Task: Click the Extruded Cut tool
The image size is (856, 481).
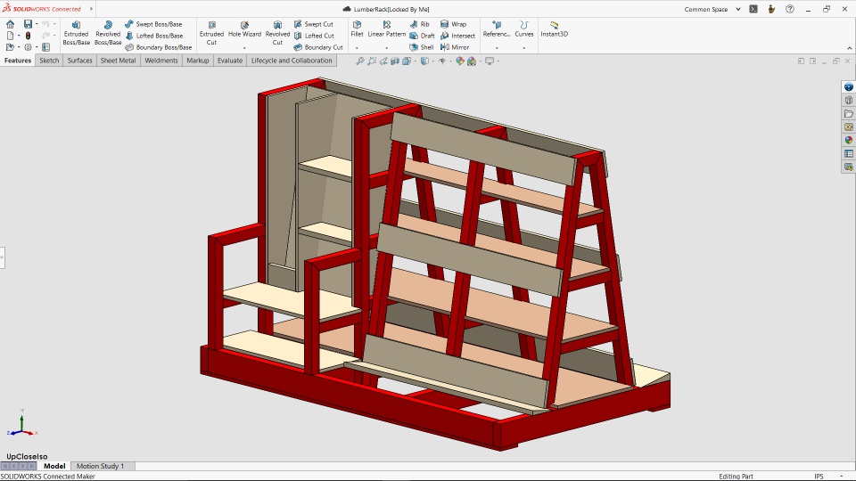Action: 211,33
